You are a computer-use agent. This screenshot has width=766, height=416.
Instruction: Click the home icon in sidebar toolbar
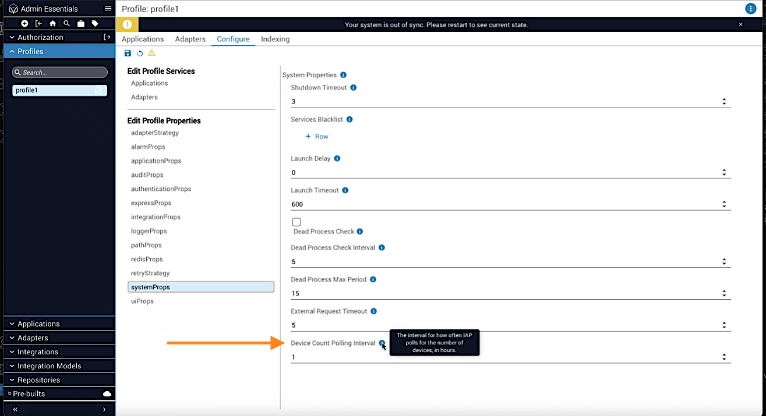coord(52,24)
